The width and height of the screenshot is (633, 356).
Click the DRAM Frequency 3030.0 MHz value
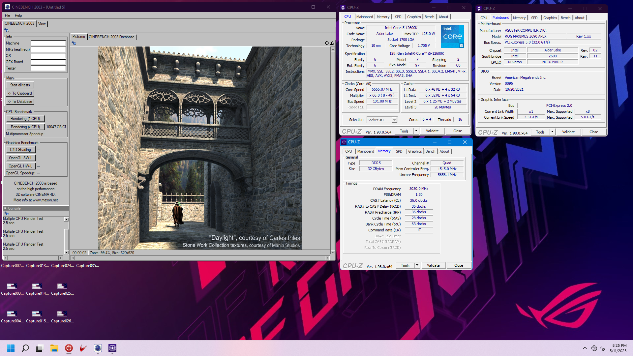[419, 189]
